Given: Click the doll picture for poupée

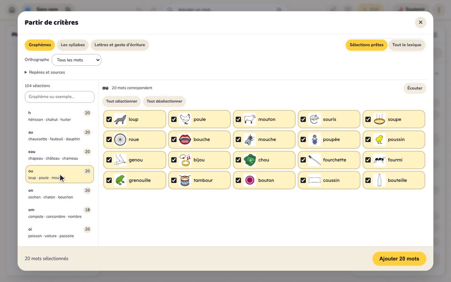Looking at the screenshot, I should pos(314,140).
